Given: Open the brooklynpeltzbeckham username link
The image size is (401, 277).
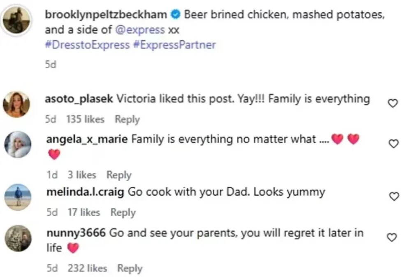Looking at the screenshot, I should click(x=107, y=15).
